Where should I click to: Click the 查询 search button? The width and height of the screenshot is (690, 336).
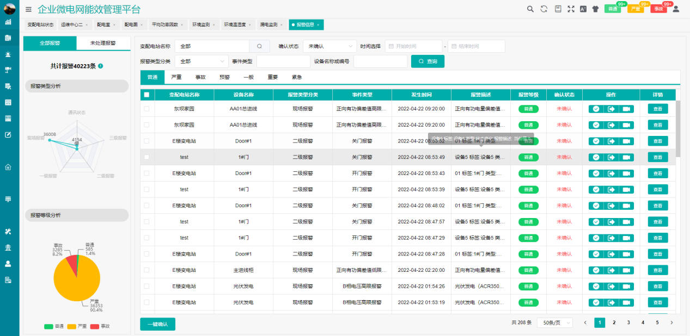tap(428, 61)
